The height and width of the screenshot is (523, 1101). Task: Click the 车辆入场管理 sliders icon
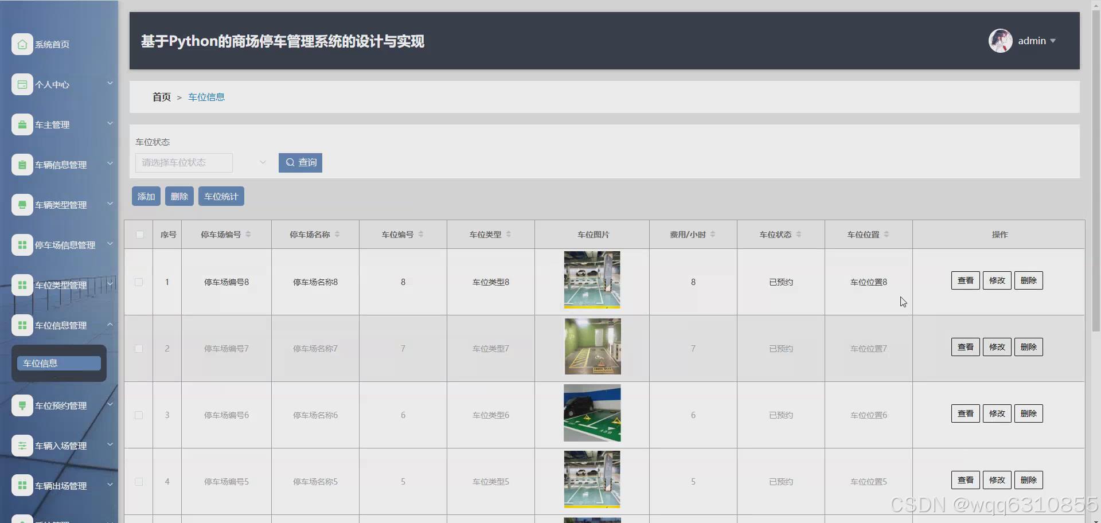(x=22, y=446)
